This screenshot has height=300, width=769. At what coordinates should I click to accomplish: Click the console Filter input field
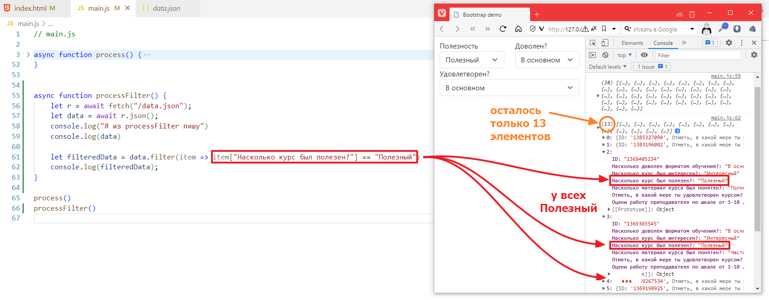tap(697, 55)
